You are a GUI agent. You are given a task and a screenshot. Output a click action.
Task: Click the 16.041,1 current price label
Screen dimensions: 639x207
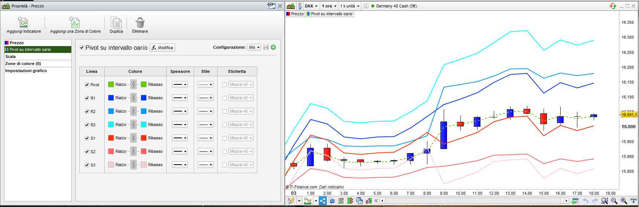tap(629, 114)
